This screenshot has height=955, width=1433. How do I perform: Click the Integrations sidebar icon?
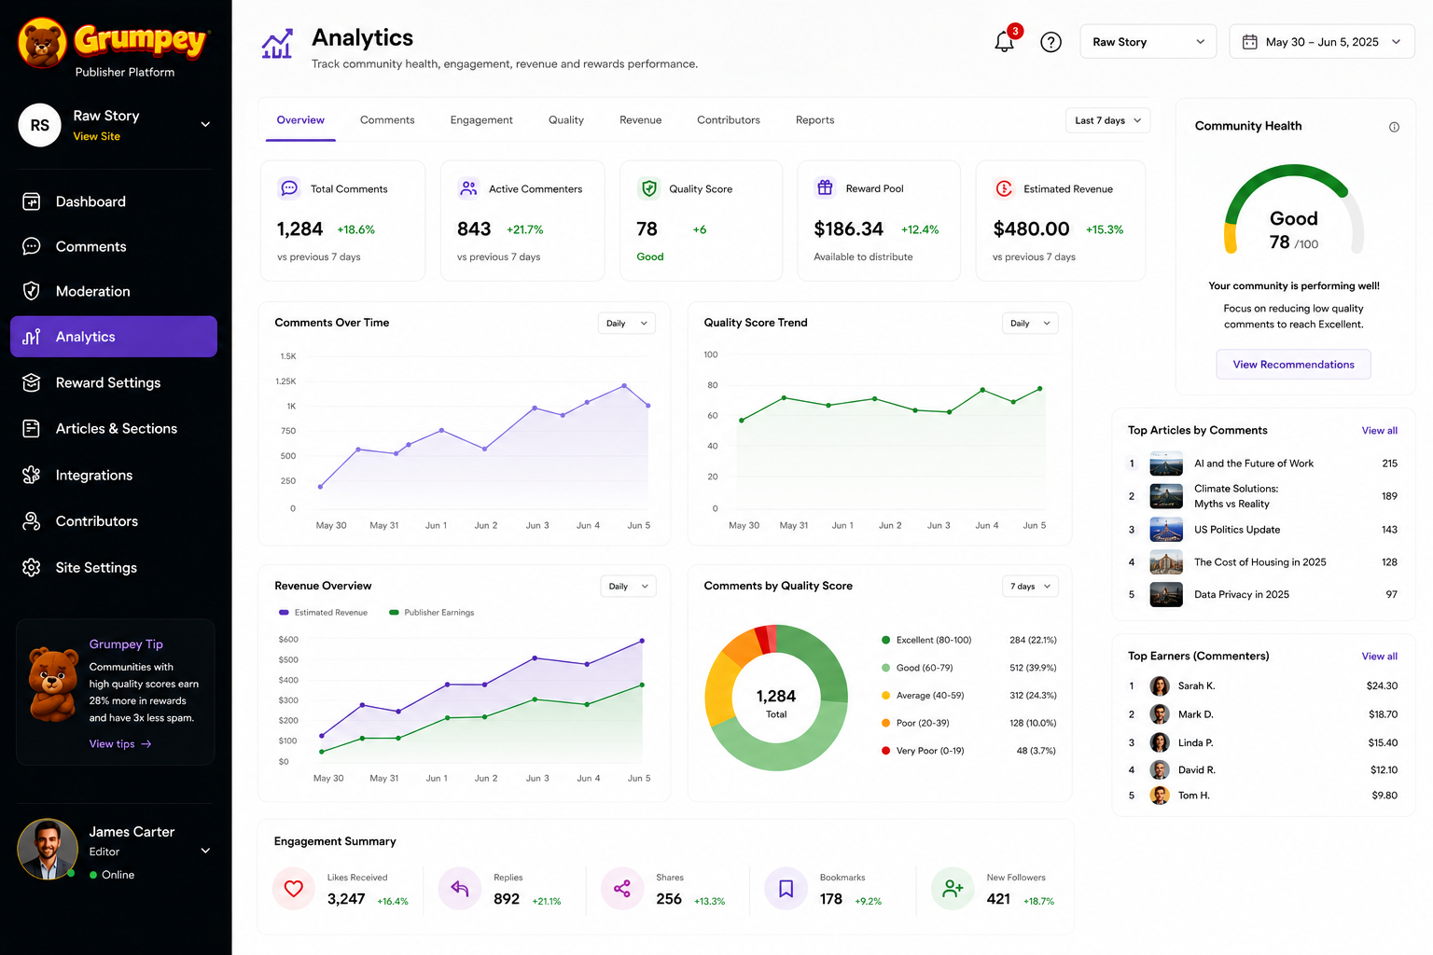tap(32, 475)
